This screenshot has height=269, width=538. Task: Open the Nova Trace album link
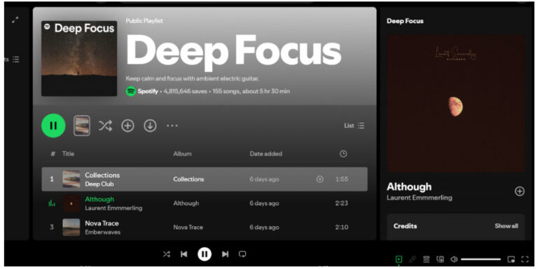tap(188, 227)
